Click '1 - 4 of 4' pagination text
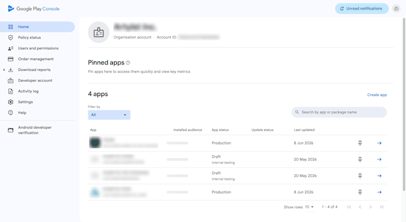Viewport: 406px width, 222px height. 330,207
